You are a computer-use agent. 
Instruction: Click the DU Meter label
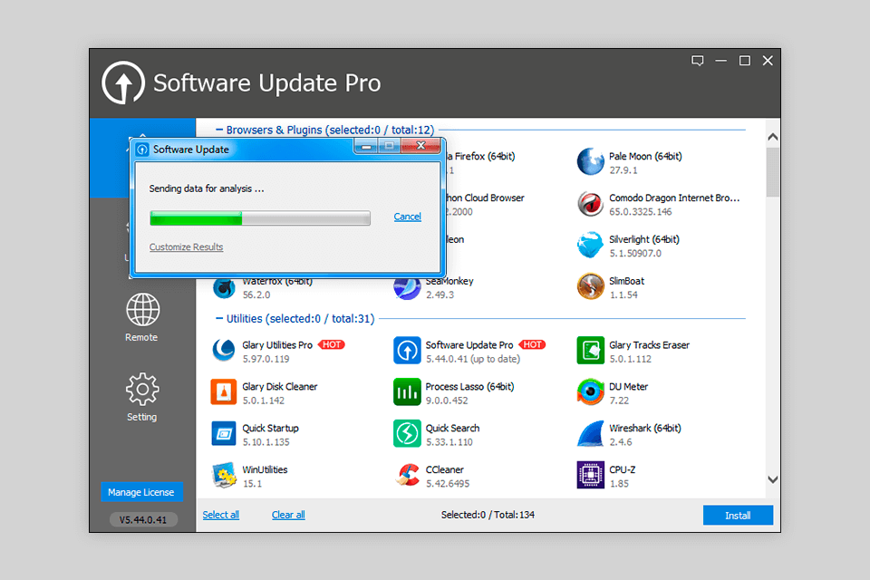click(629, 387)
